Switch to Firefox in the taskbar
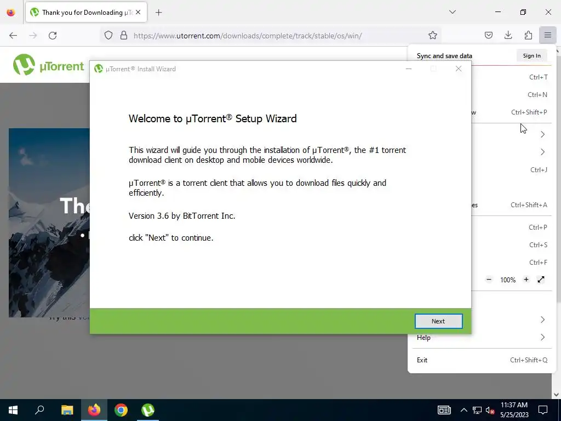 pos(94,410)
